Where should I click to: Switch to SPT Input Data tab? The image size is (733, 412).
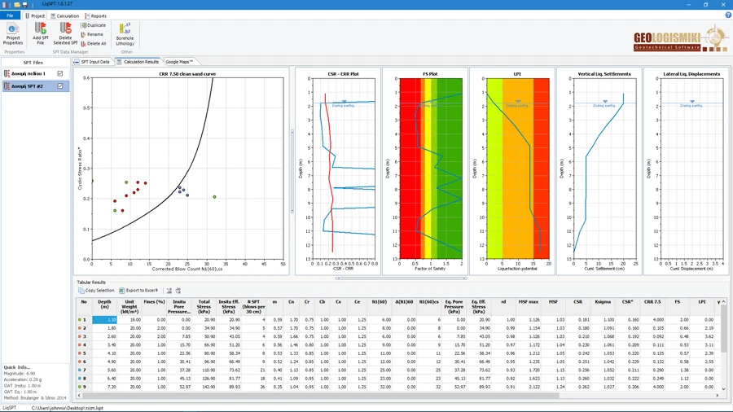93,62
